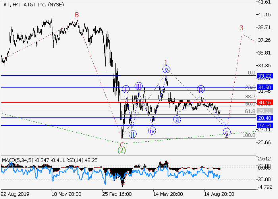Screen dimensions: 278x199
Task: Select the gray 29.21 current price tag
Action: pos(265,111)
